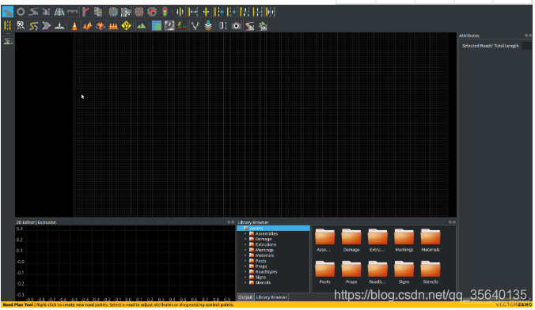Select the junction tool with four-way intersection icon
The height and width of the screenshot is (310, 535).
113,12
